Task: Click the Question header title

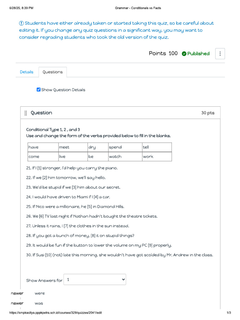Action: point(42,113)
